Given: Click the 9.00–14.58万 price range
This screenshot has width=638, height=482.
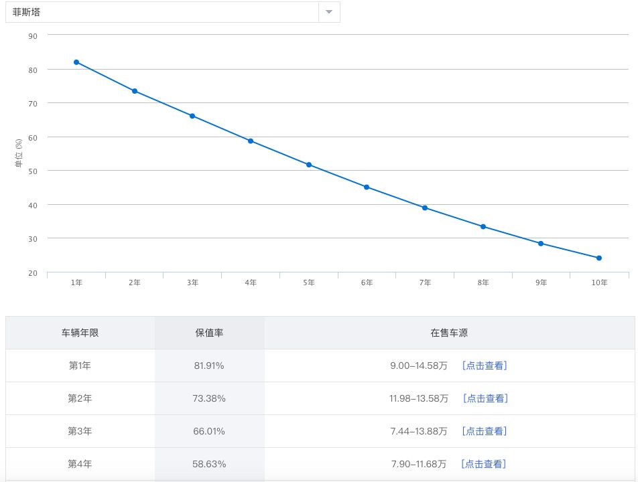Looking at the screenshot, I should click(419, 366).
